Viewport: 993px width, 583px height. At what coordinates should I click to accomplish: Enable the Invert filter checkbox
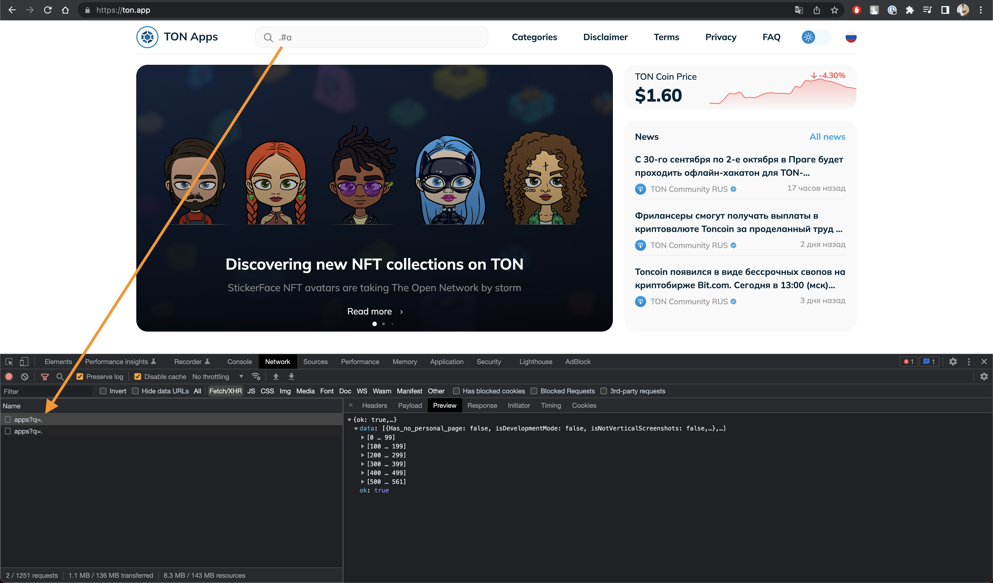pos(103,391)
